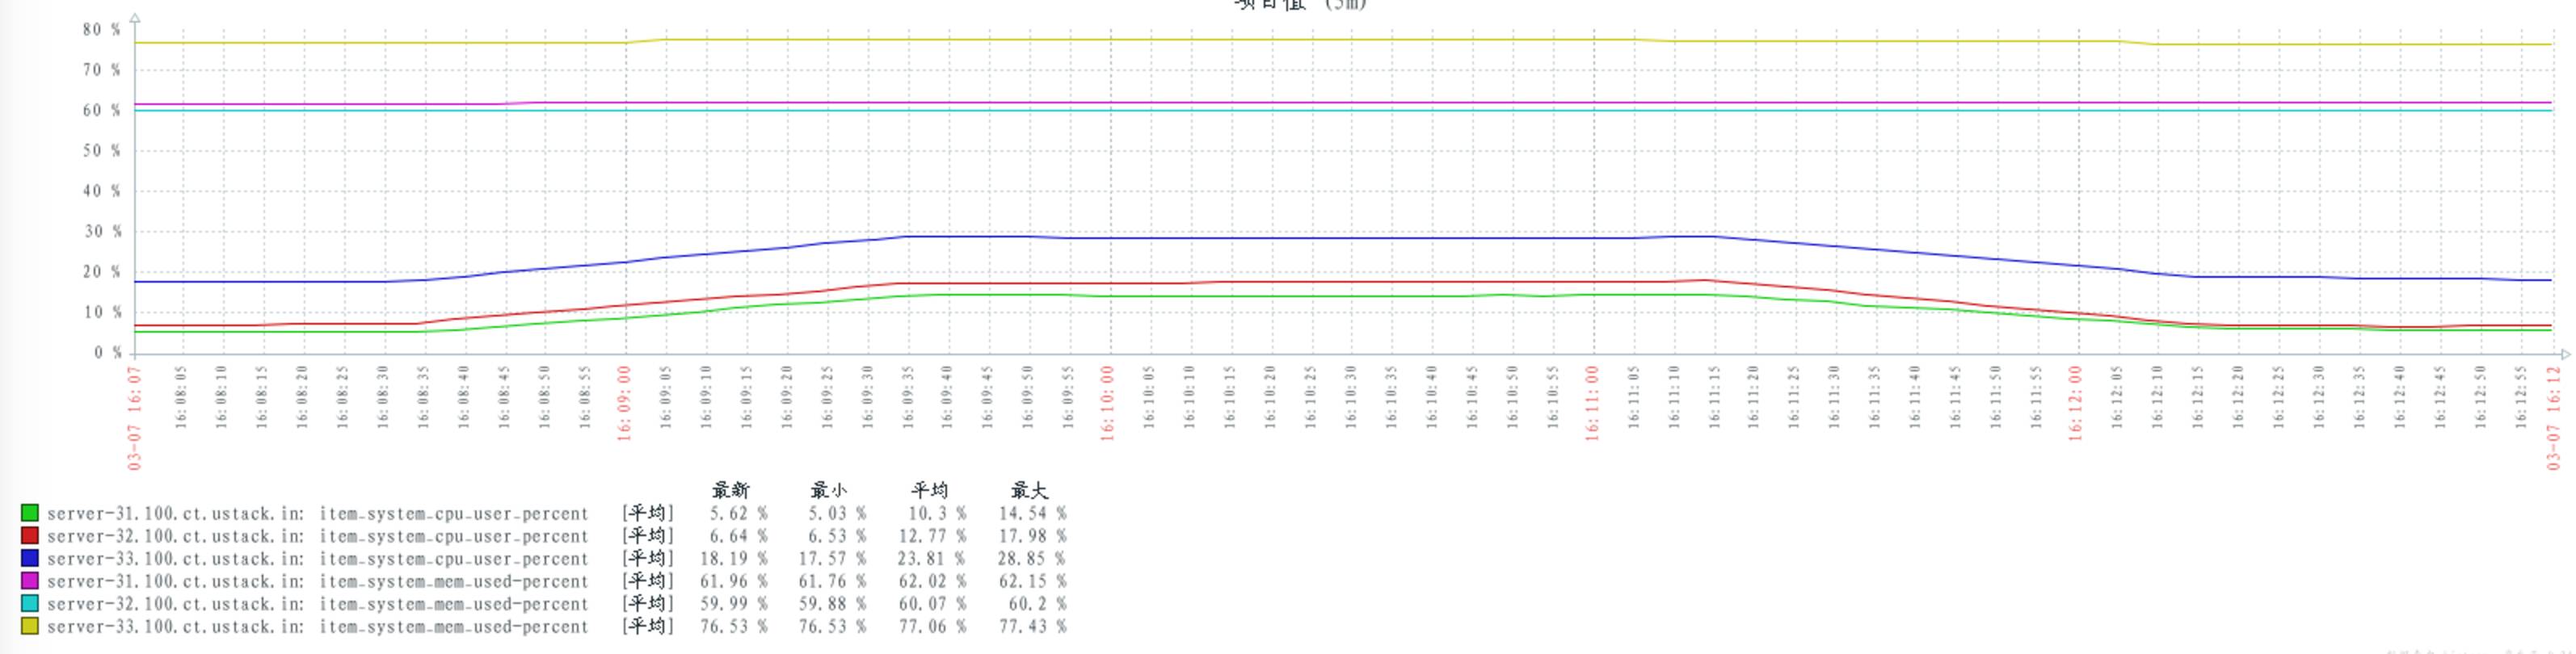Click the 平均 column header
Screen dimensions: 2576x654
[929, 490]
